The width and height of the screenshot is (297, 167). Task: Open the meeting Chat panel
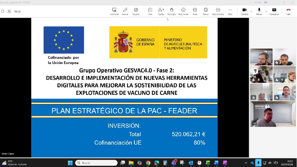[150, 11]
